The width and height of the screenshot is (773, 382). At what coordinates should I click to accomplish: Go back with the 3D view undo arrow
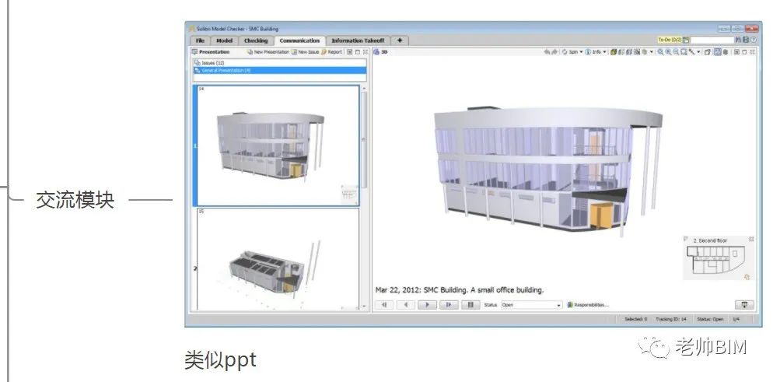pyautogui.click(x=547, y=52)
